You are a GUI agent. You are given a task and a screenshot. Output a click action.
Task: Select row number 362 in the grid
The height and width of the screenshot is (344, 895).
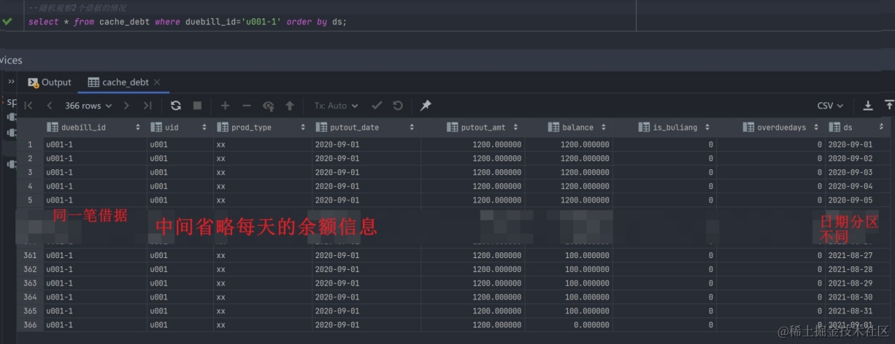pos(30,270)
